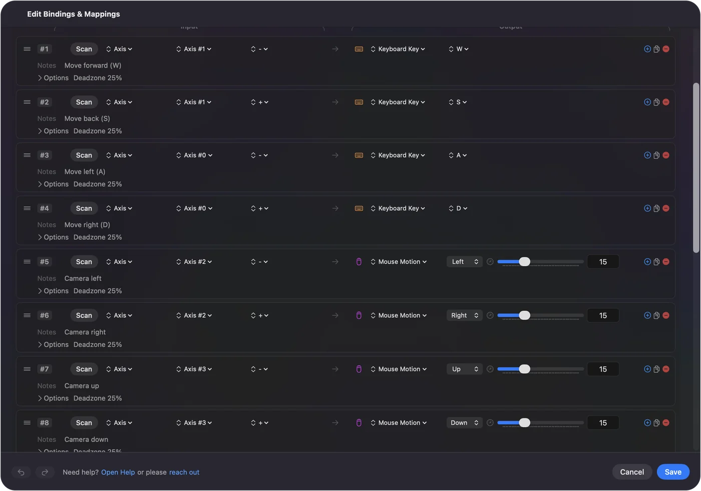Click the blue plus icon on binding #7
This screenshot has height=491, width=701.
click(x=647, y=369)
